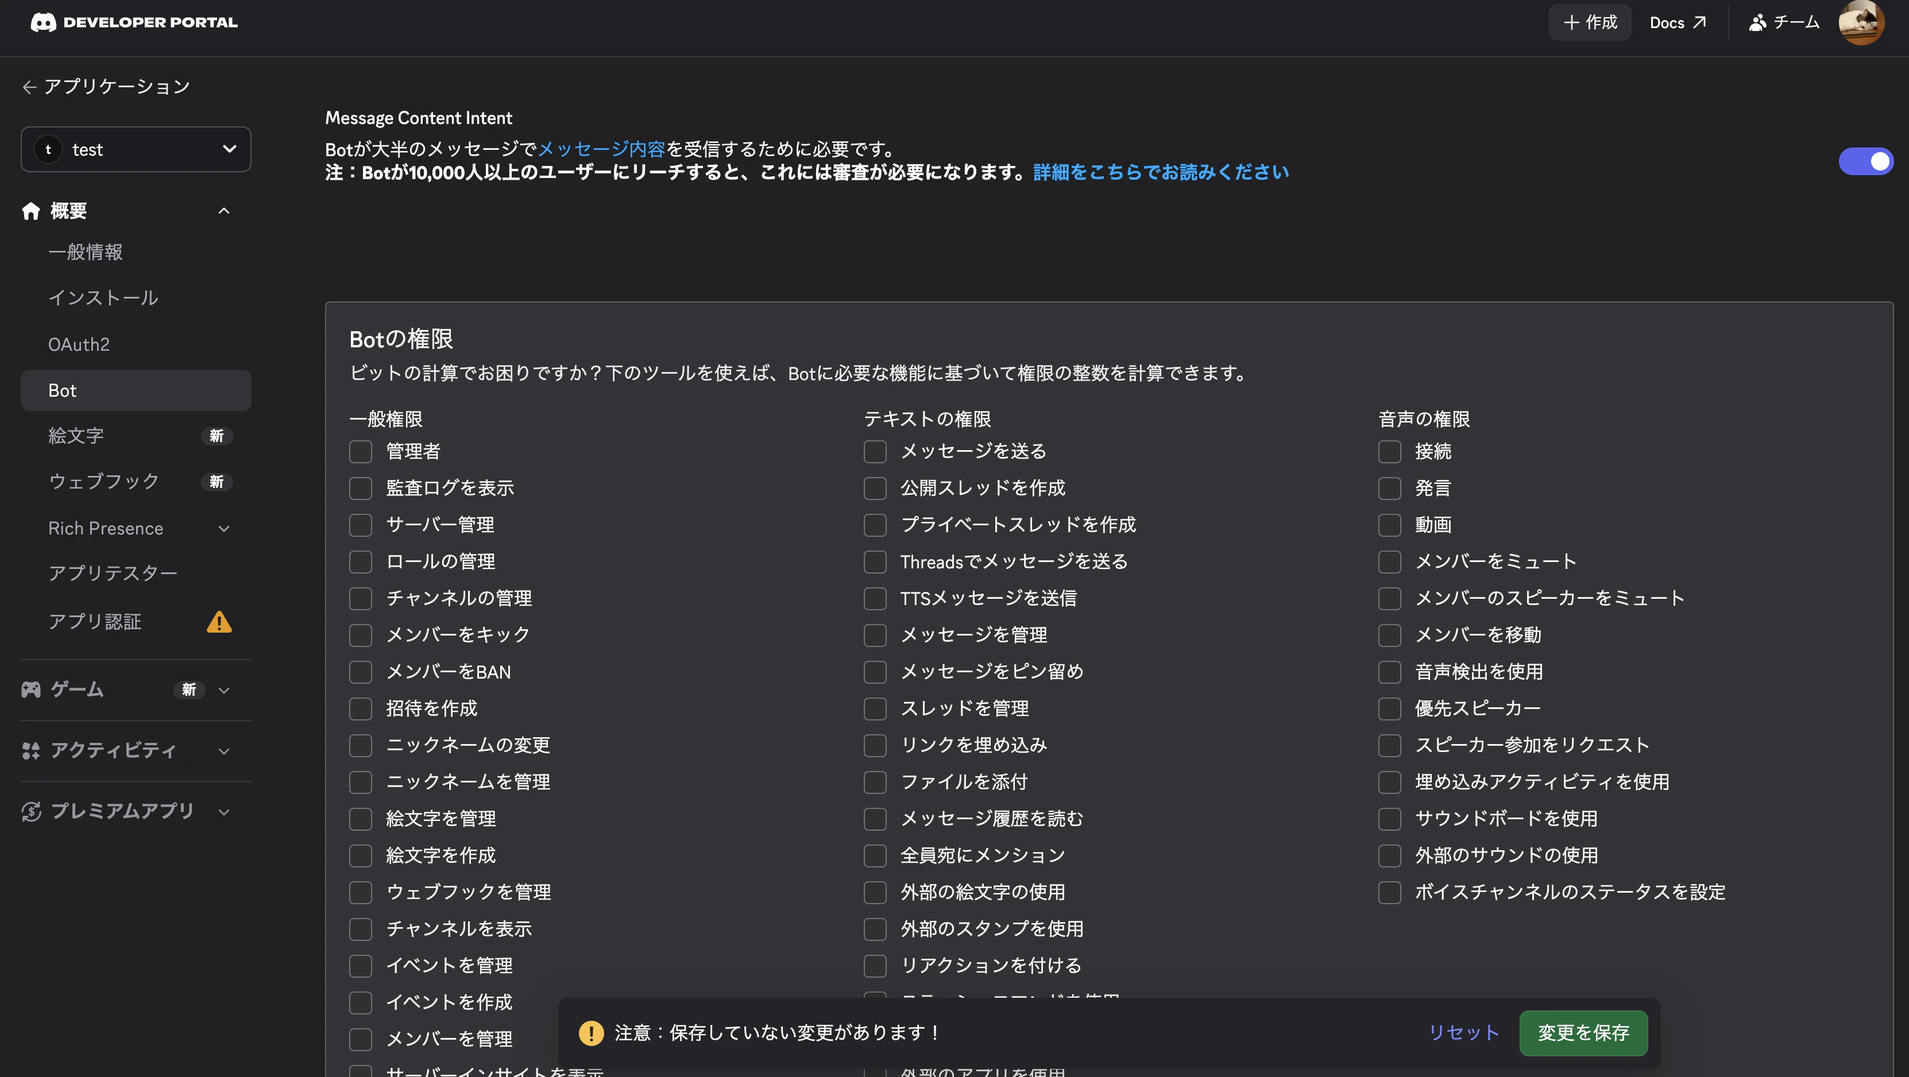Image resolution: width=1909 pixels, height=1077 pixels.
Task: Click the Discord logo in the header
Action: [43, 22]
